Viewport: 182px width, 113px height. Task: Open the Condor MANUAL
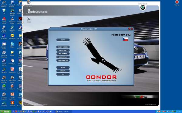63,71
